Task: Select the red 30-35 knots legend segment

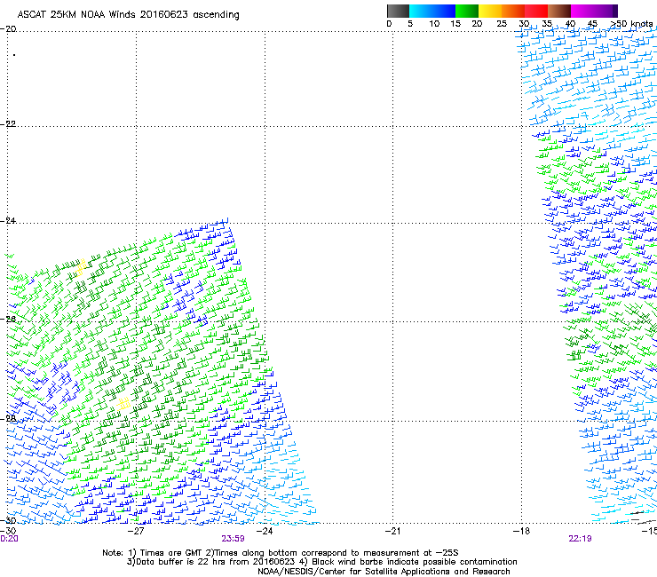Action: (x=536, y=11)
